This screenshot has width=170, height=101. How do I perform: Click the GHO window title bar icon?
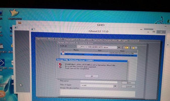20,22
